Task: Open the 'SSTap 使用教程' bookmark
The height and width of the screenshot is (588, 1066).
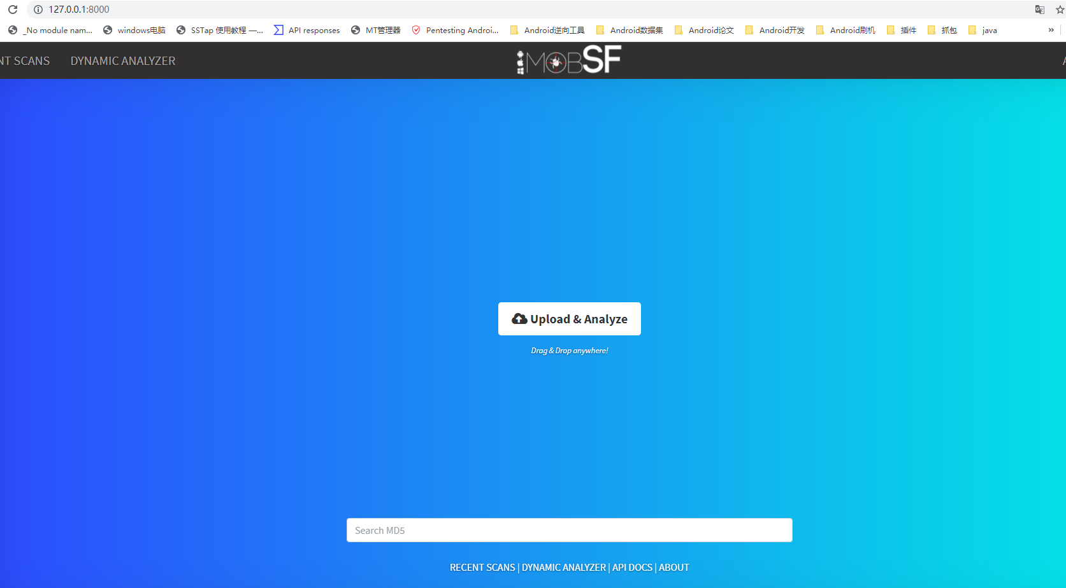Action: tap(220, 30)
